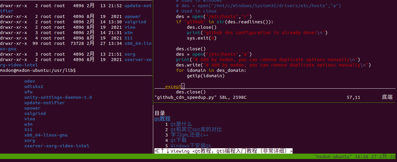Click x86_64-linux-gnu in the lower-left listing

46,135
